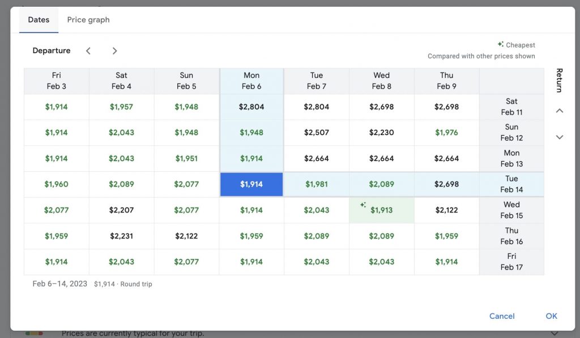Go to previous departure dates
The width and height of the screenshot is (580, 338).
pos(88,51)
